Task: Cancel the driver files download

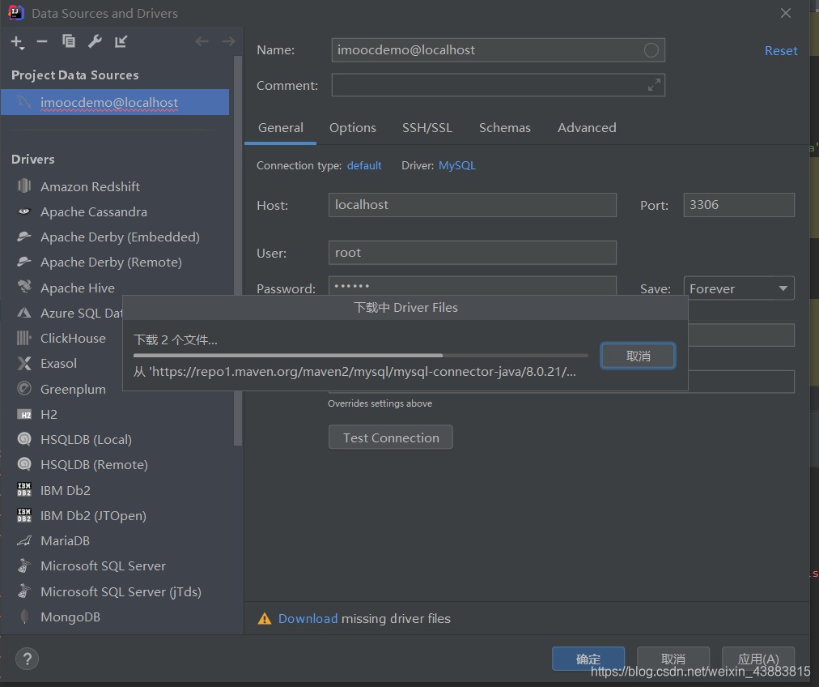Action: coord(638,356)
